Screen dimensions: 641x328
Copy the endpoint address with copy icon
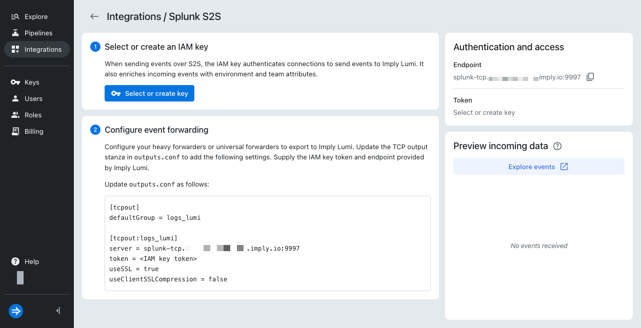(590, 77)
